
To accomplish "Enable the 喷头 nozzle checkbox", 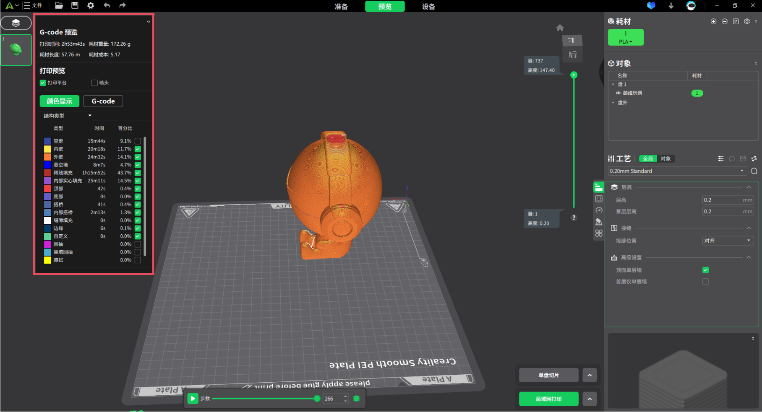I will point(94,83).
